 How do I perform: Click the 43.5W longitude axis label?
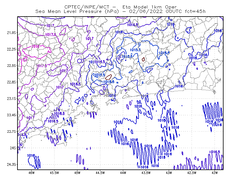[x=146, y=173]
